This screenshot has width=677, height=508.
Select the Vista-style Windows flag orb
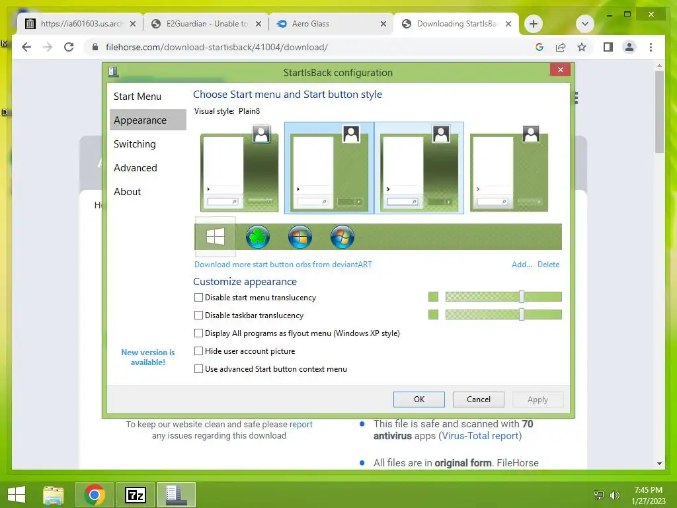click(x=342, y=237)
